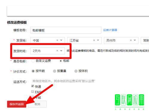Uncheck the 快递 delivery checkbox
Viewport: 149px width, 111px height.
point(32,86)
